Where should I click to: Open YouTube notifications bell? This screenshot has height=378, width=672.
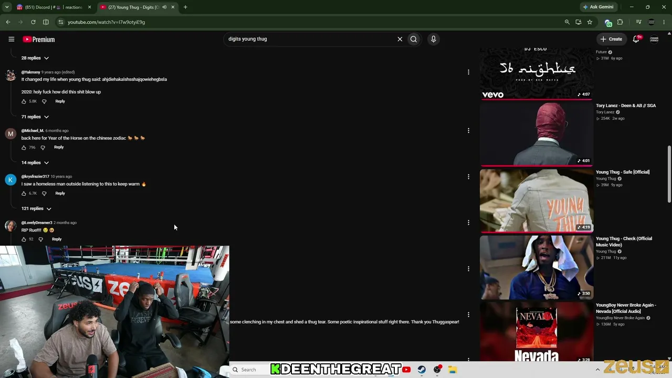tap(636, 39)
